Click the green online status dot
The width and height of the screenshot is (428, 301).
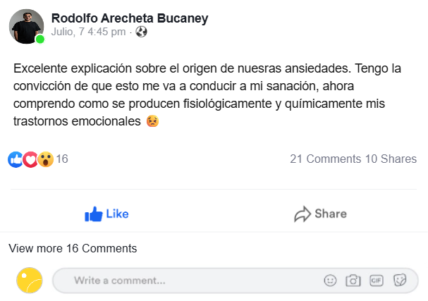pyautogui.click(x=40, y=39)
